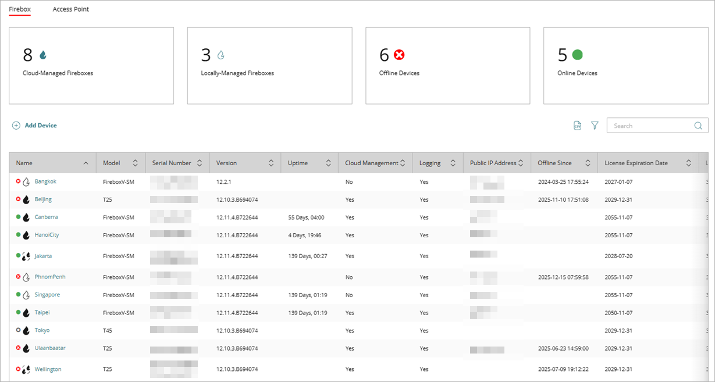Click the locally-managed flame icon beside Bangkok
The width and height of the screenshot is (715, 382).
tap(26, 182)
